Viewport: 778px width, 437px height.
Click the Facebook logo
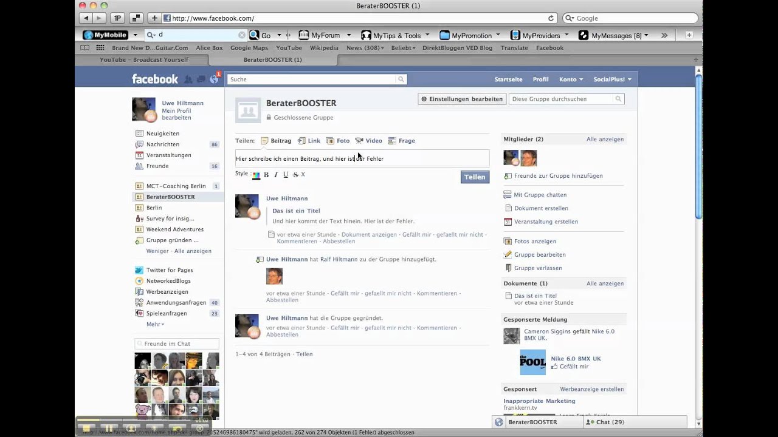155,79
